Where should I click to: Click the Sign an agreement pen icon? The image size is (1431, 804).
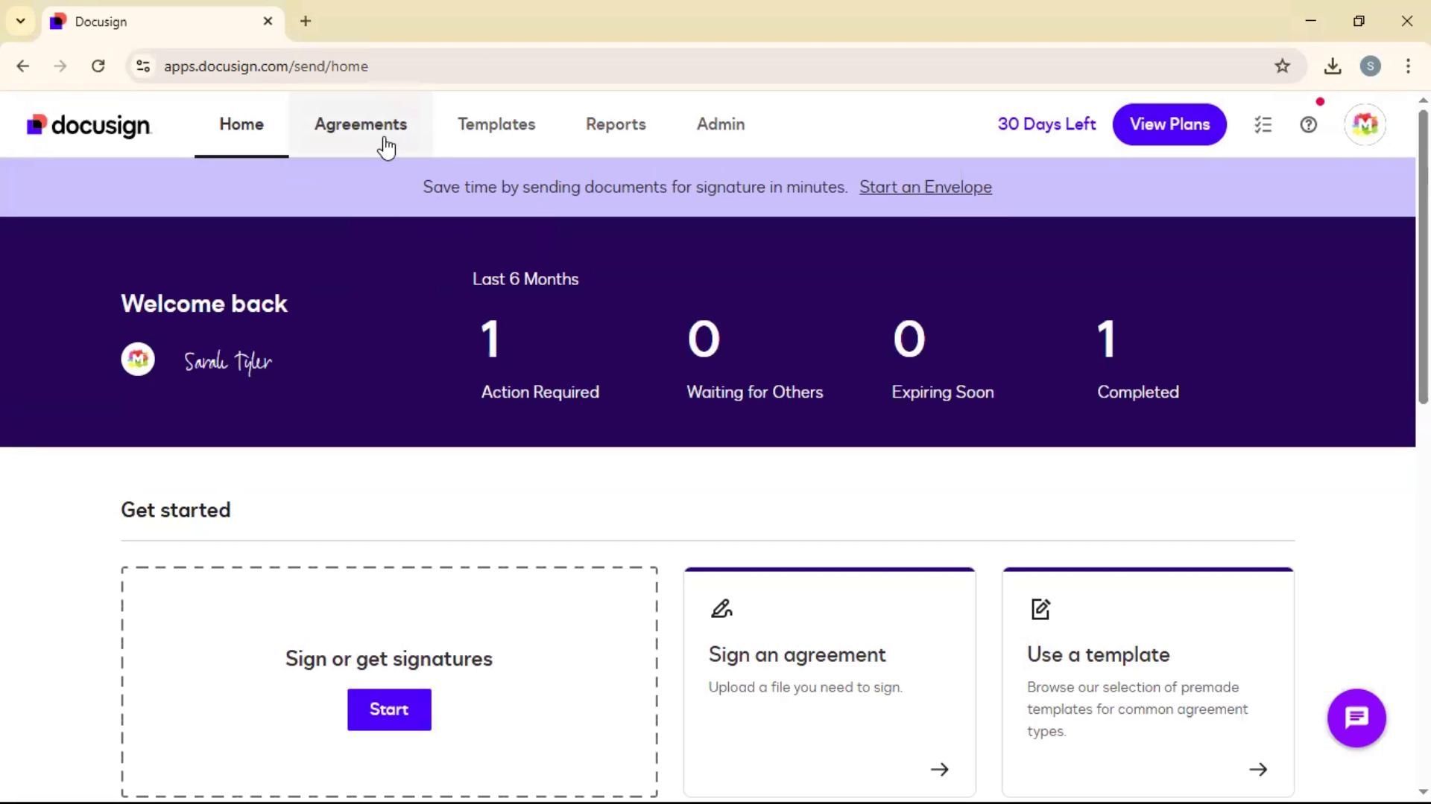click(x=721, y=609)
